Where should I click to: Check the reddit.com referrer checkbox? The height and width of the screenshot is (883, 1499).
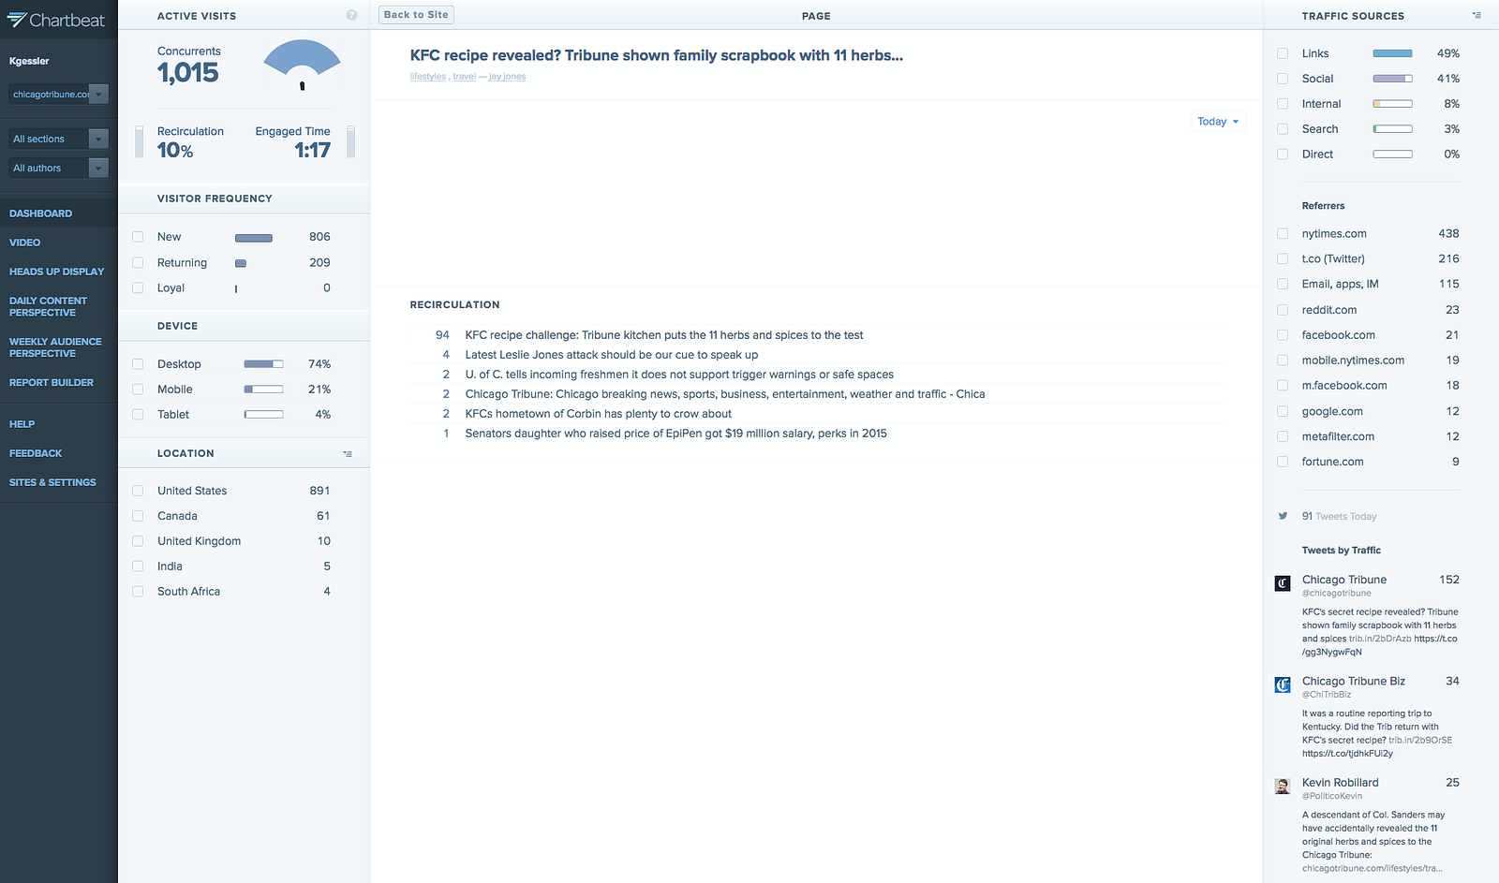pos(1283,310)
